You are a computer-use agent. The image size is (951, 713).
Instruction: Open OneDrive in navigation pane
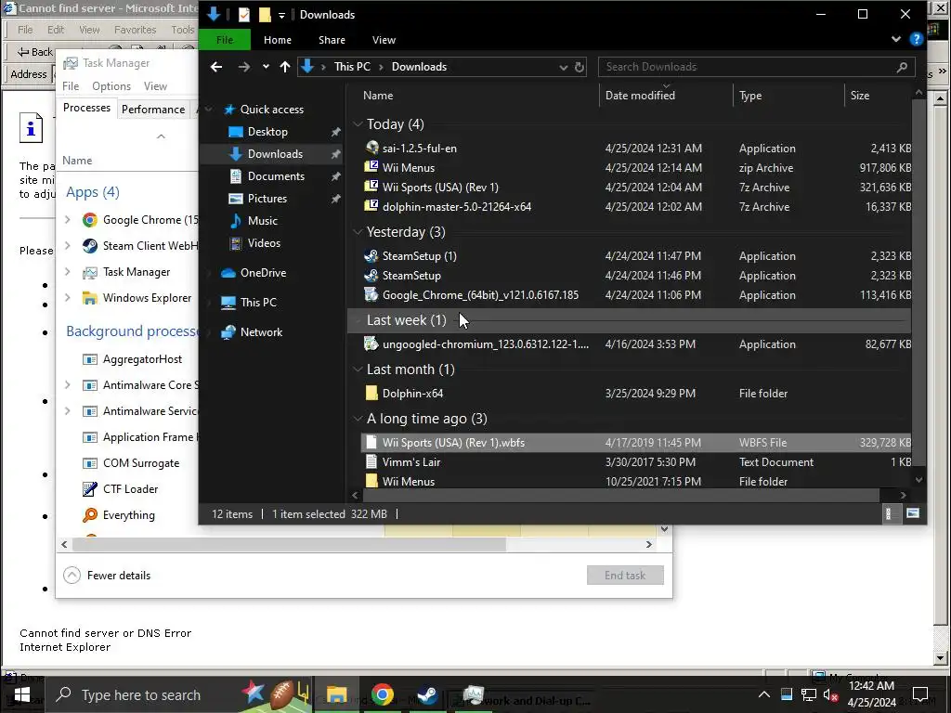[x=263, y=273]
